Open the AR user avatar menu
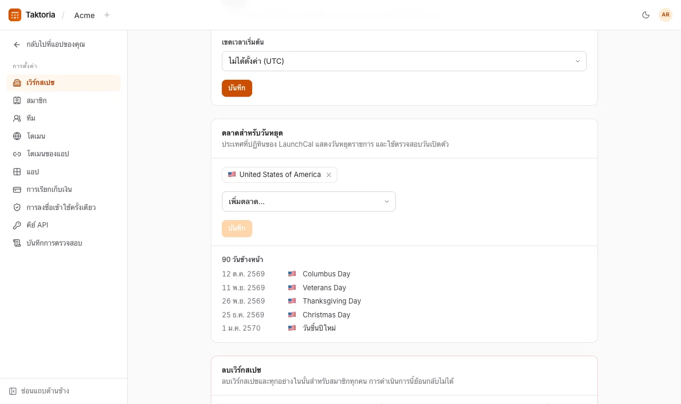This screenshot has width=681, height=404. tap(666, 15)
